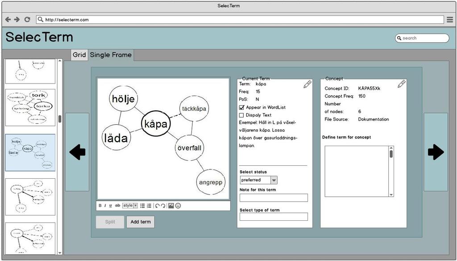Viewport: 457px width, 261px height.
Task: Click the definition text area scrollbar handle
Action: 391,154
